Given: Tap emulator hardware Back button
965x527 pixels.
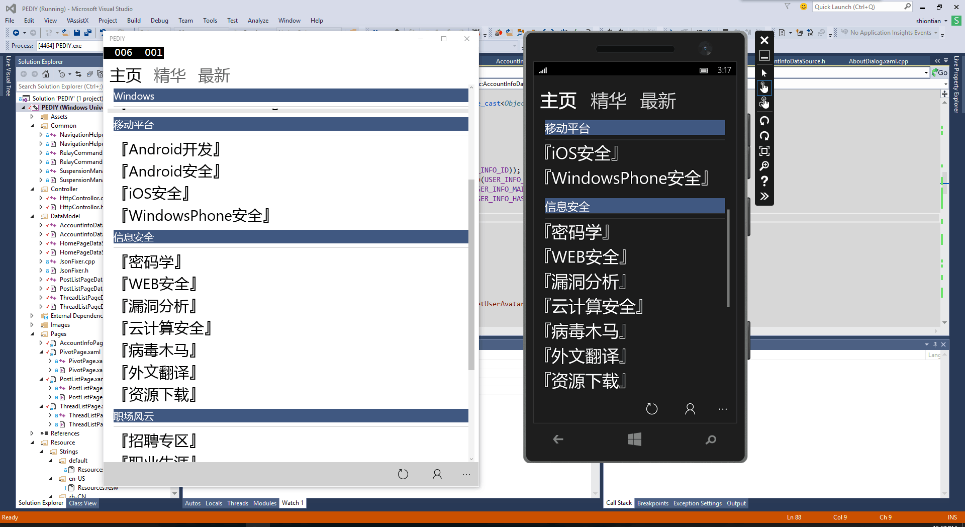Looking at the screenshot, I should coord(558,440).
